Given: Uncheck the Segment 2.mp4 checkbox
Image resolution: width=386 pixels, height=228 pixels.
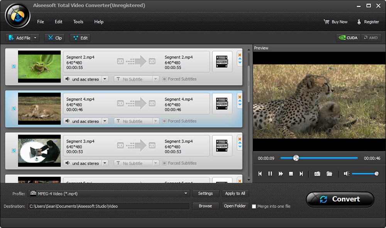Looking at the screenshot, I should (14, 66).
